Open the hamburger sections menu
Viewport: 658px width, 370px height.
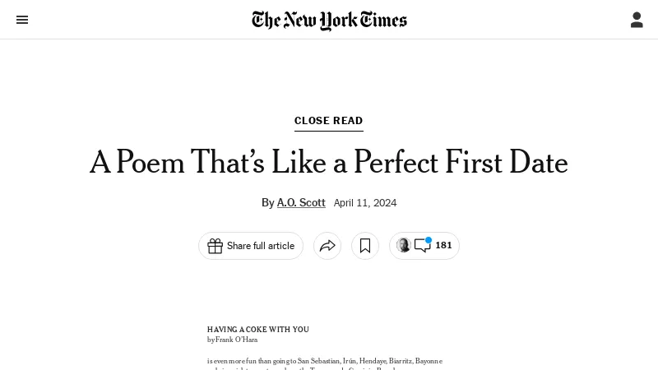(22, 20)
